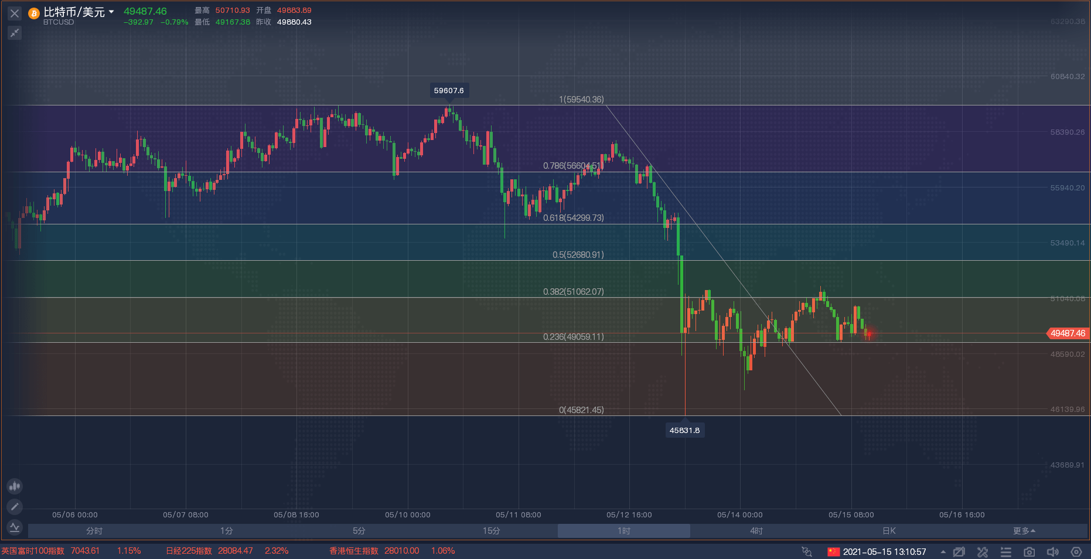Screen dimensions: 1091x559
Task: Click the 日经225 change 2.32%
Action: pyautogui.click(x=277, y=551)
